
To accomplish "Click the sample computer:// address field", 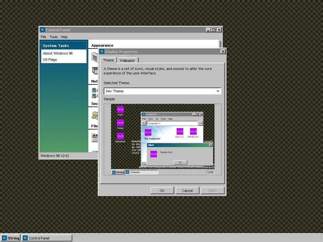I will 172,123.
